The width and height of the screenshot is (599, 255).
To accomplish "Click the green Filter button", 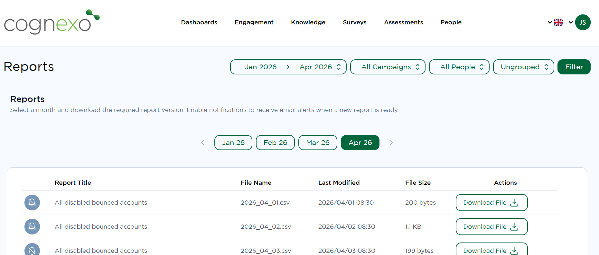I will [x=574, y=67].
